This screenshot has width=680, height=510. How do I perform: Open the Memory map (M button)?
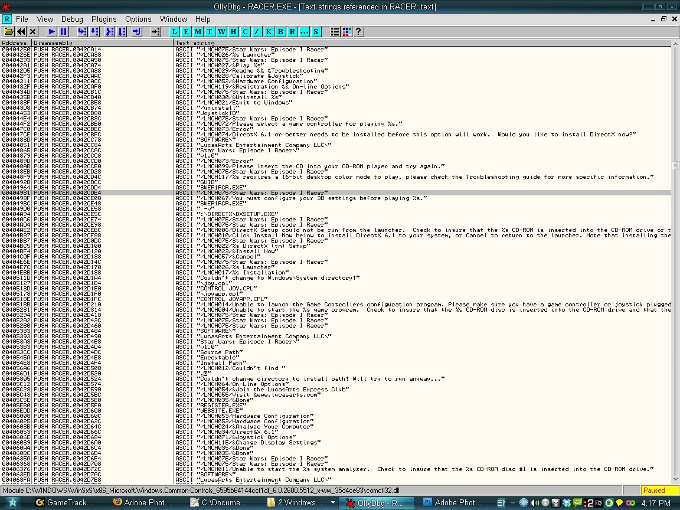coord(198,32)
